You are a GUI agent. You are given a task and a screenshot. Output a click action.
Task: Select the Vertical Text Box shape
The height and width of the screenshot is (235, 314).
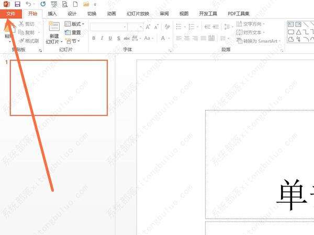click(x=298, y=25)
